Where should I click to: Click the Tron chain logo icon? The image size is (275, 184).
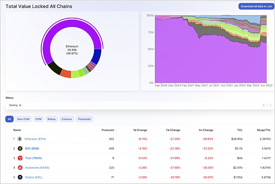pos(20,158)
